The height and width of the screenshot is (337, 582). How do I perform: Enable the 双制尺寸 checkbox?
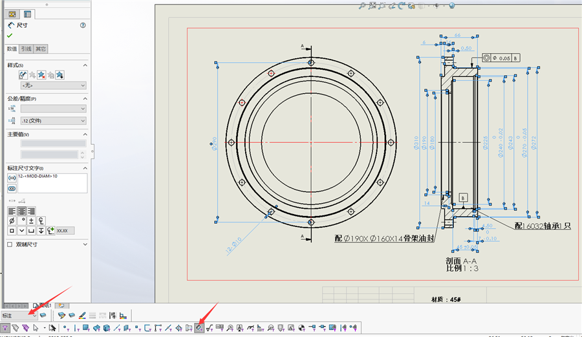10,245
